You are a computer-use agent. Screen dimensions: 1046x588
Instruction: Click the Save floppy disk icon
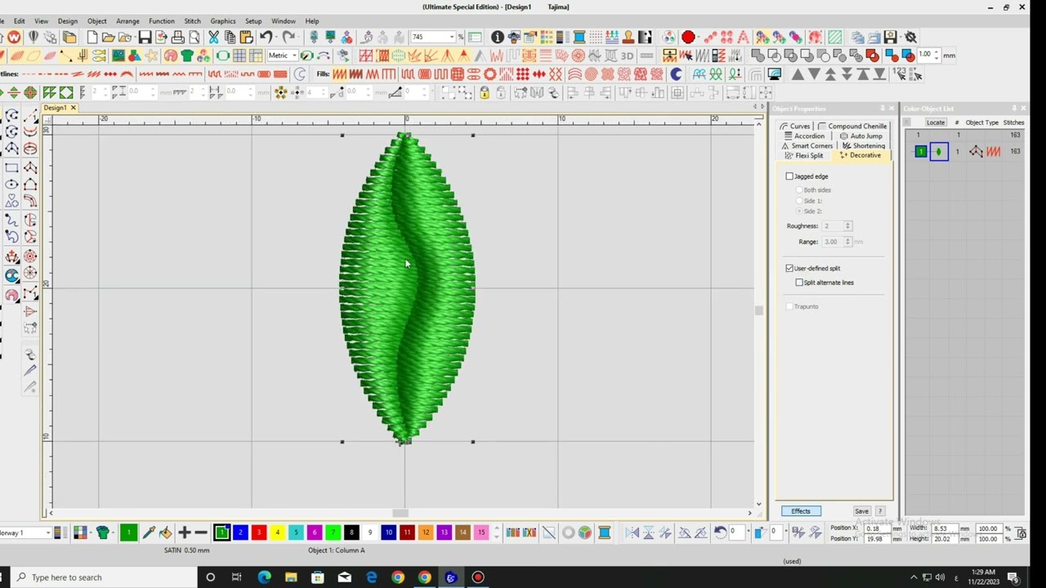click(x=145, y=38)
